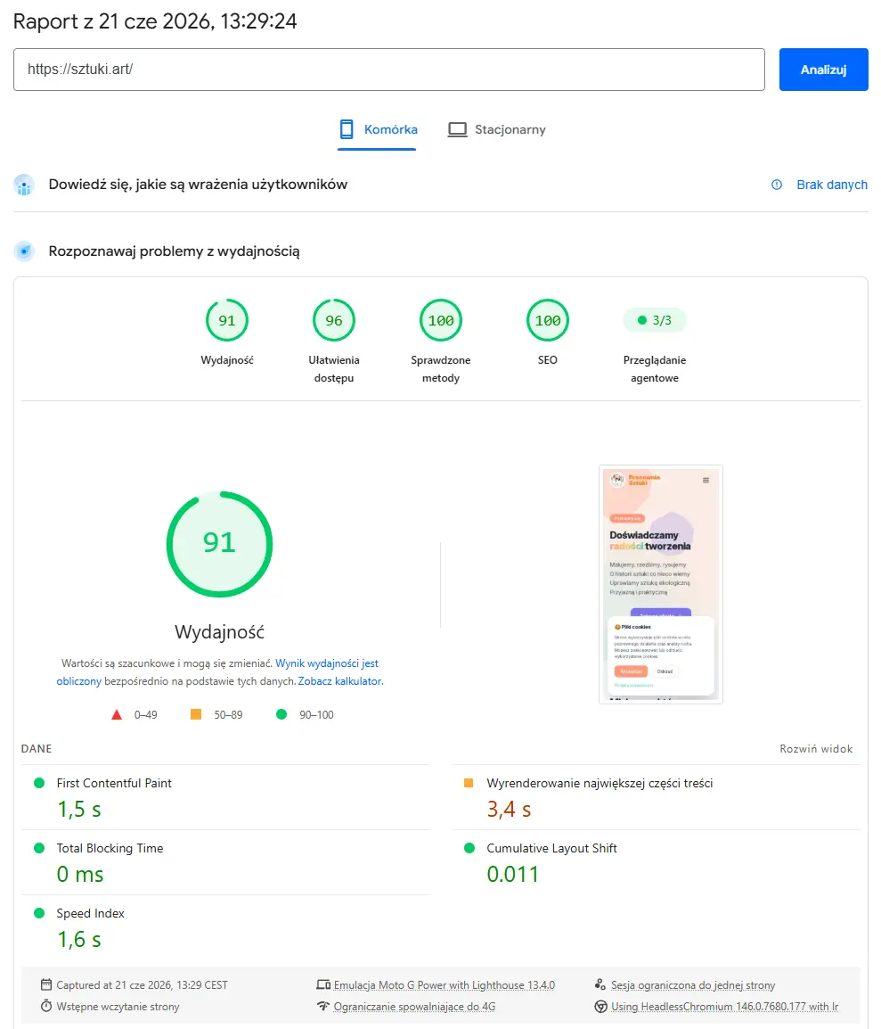Select the SEO 100 score gauge
This screenshot has width=881, height=1029.
(547, 320)
